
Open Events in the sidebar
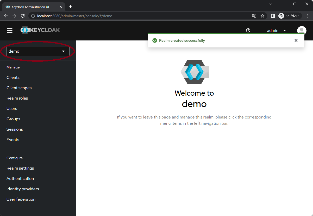13,140
